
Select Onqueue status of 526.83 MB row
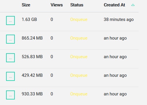coord(79,57)
